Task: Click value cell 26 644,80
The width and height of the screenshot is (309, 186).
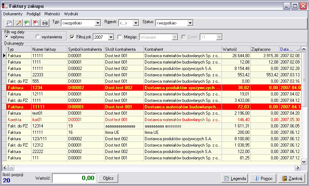Action: pyautogui.click(x=236, y=56)
